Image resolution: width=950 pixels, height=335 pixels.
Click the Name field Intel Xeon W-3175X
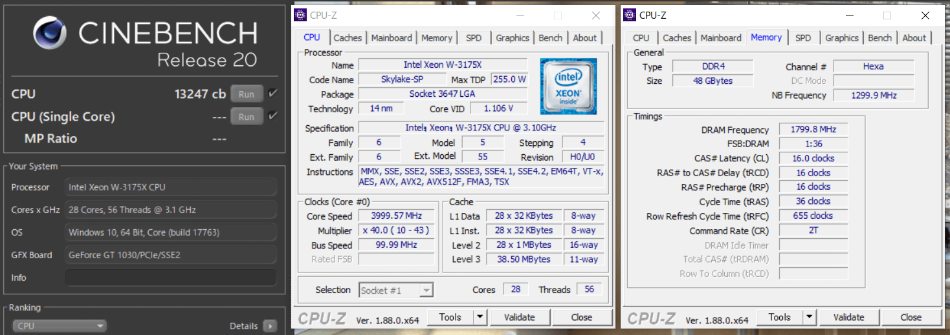coord(443,65)
